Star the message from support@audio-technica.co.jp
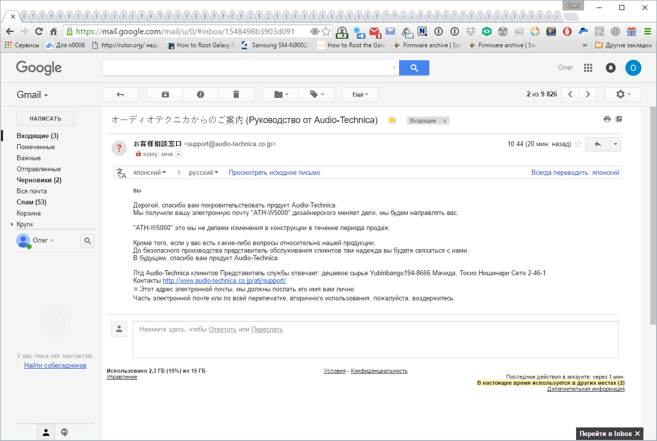Screen dimensions: 657x441 tap(578, 144)
